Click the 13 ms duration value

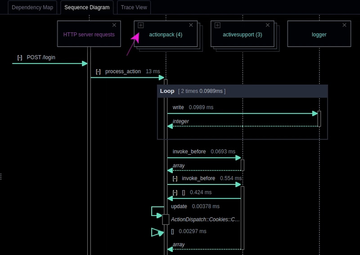[x=153, y=72]
